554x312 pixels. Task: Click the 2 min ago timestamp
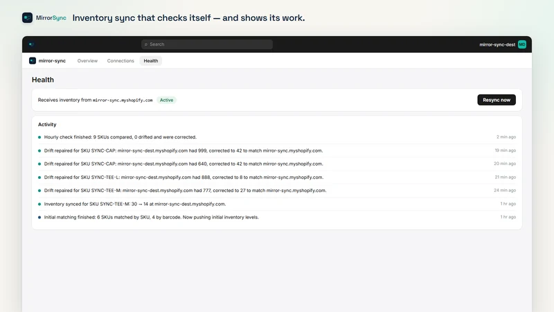(506, 137)
